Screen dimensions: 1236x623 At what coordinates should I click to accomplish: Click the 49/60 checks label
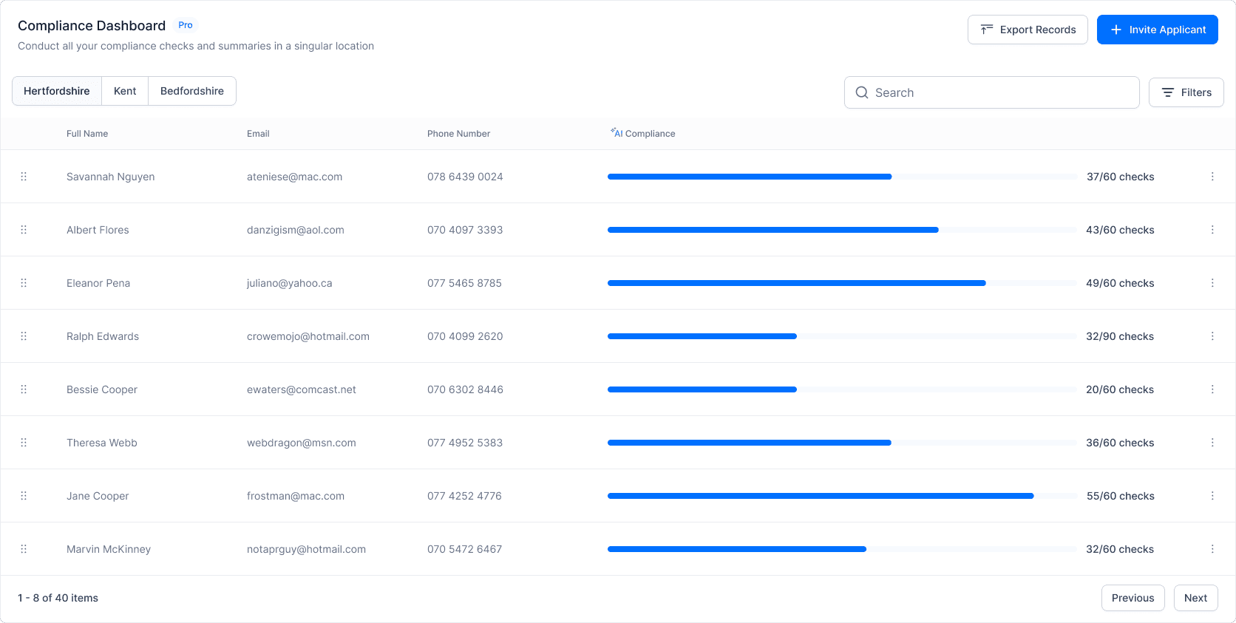pos(1120,283)
